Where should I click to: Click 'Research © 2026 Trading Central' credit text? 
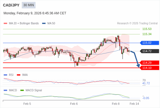click(x=137, y=23)
